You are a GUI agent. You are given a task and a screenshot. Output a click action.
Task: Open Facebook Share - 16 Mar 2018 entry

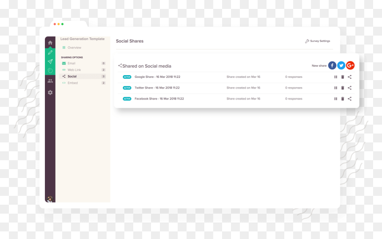pyautogui.click(x=159, y=99)
